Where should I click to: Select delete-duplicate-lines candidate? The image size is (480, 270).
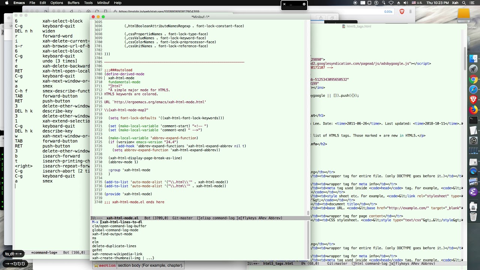tap(114, 246)
